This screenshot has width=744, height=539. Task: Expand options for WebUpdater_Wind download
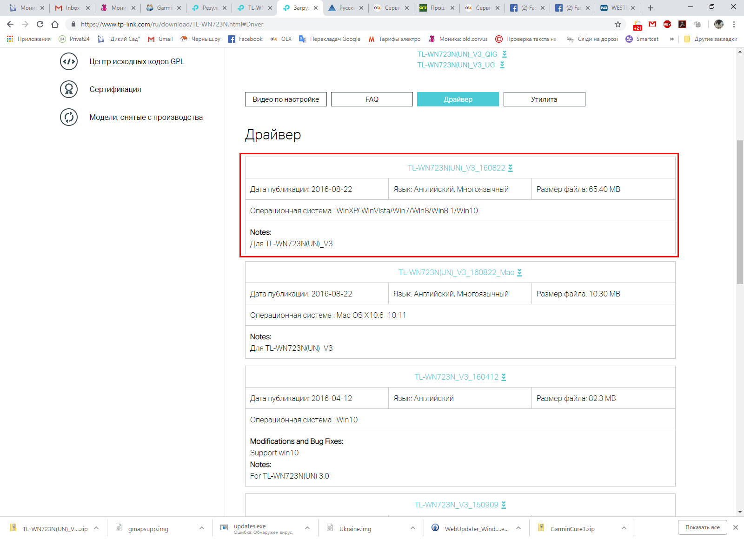click(518, 528)
